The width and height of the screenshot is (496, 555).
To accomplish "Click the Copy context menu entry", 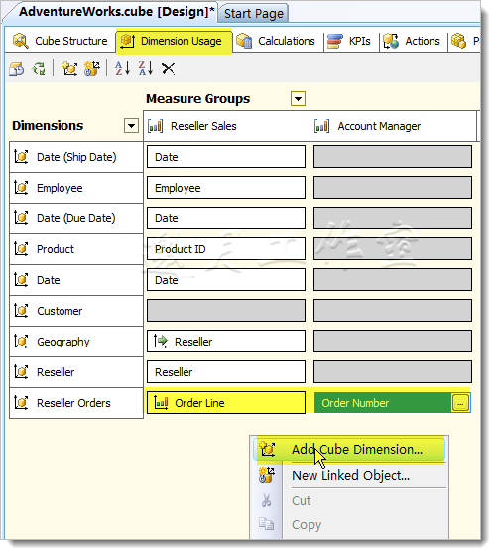I will click(x=349, y=525).
